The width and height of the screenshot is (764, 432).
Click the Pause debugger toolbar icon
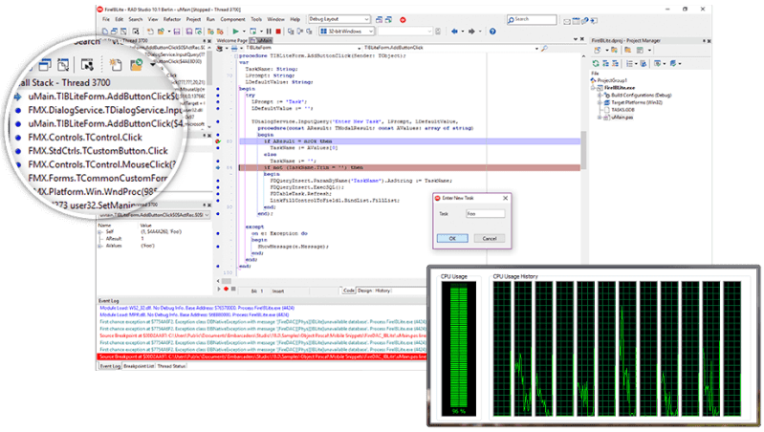pos(269,32)
